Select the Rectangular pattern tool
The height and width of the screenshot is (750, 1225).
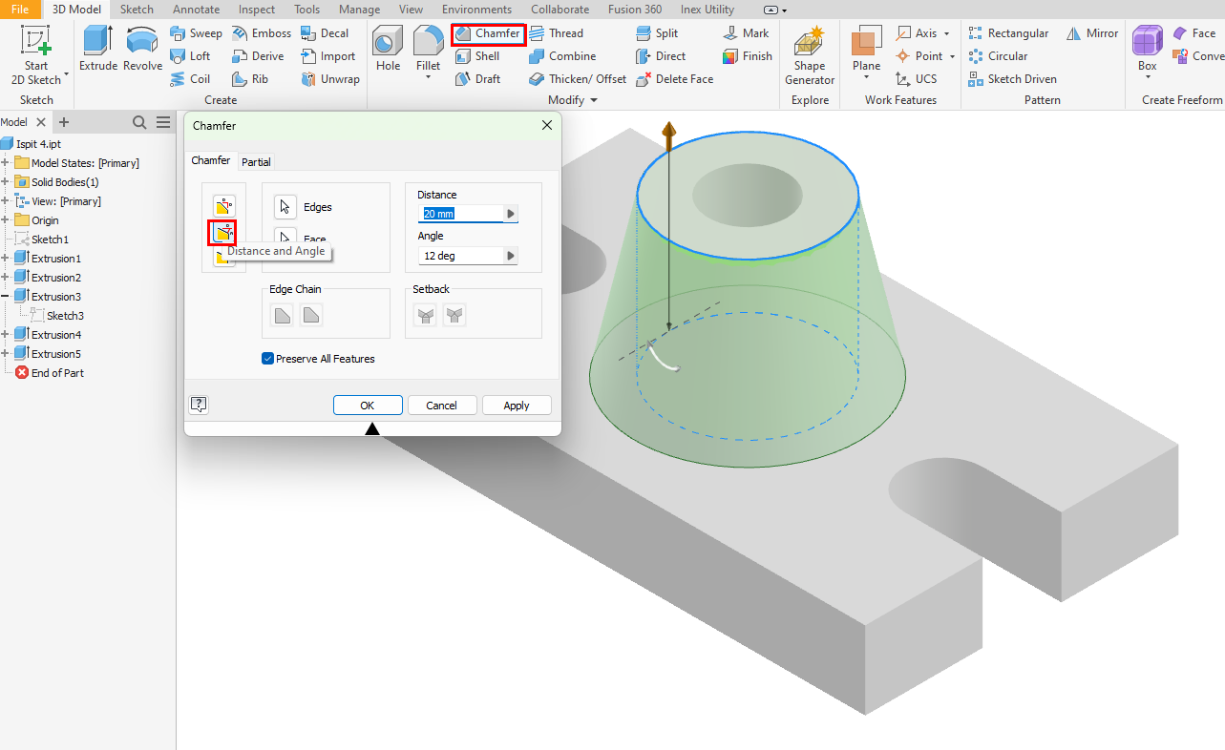[x=1008, y=33]
